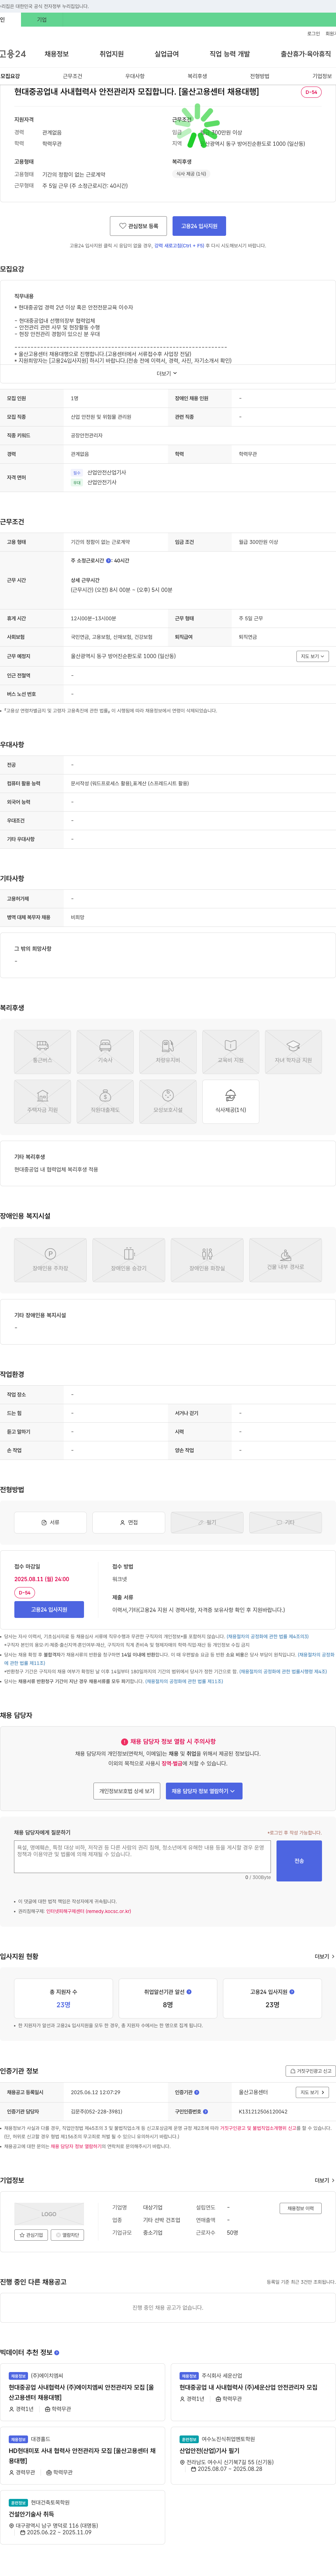Open the 직업 능력 개발 menu

230,54
